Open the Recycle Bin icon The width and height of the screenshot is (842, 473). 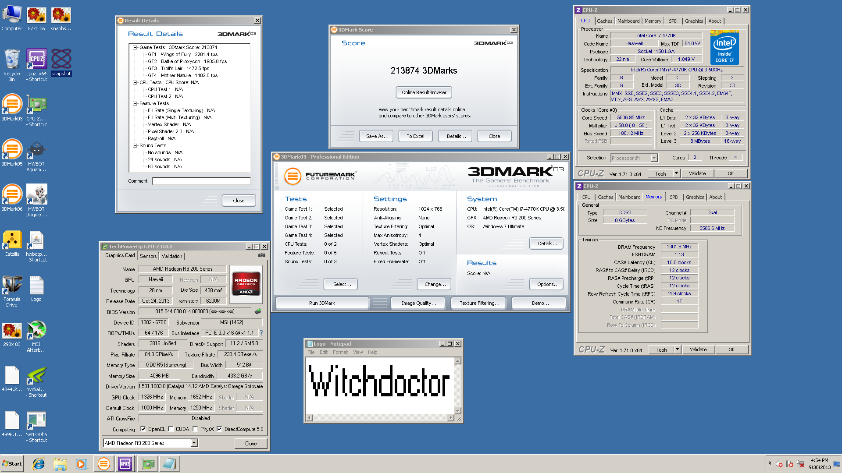[x=12, y=65]
